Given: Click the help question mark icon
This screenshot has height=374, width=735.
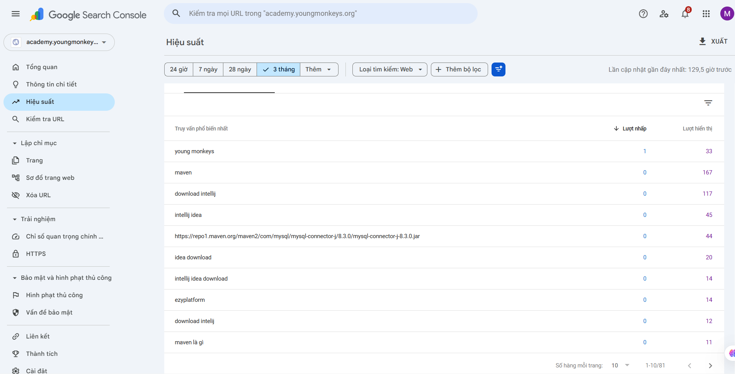Looking at the screenshot, I should (643, 14).
